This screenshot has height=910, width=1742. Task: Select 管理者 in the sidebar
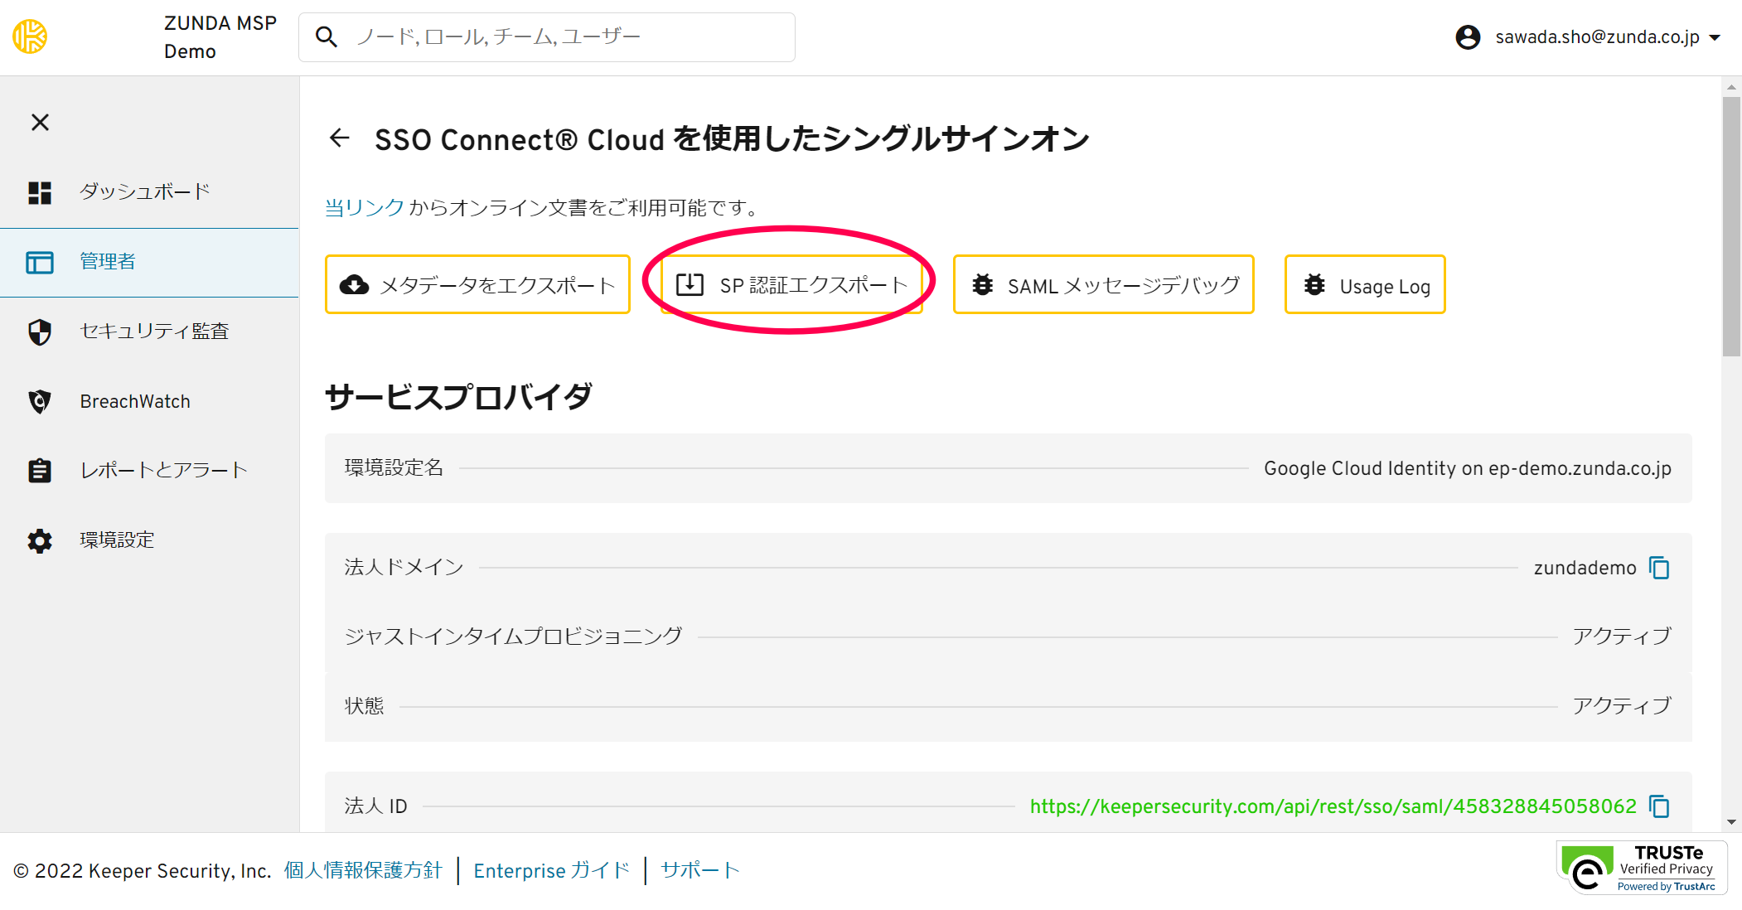click(108, 262)
